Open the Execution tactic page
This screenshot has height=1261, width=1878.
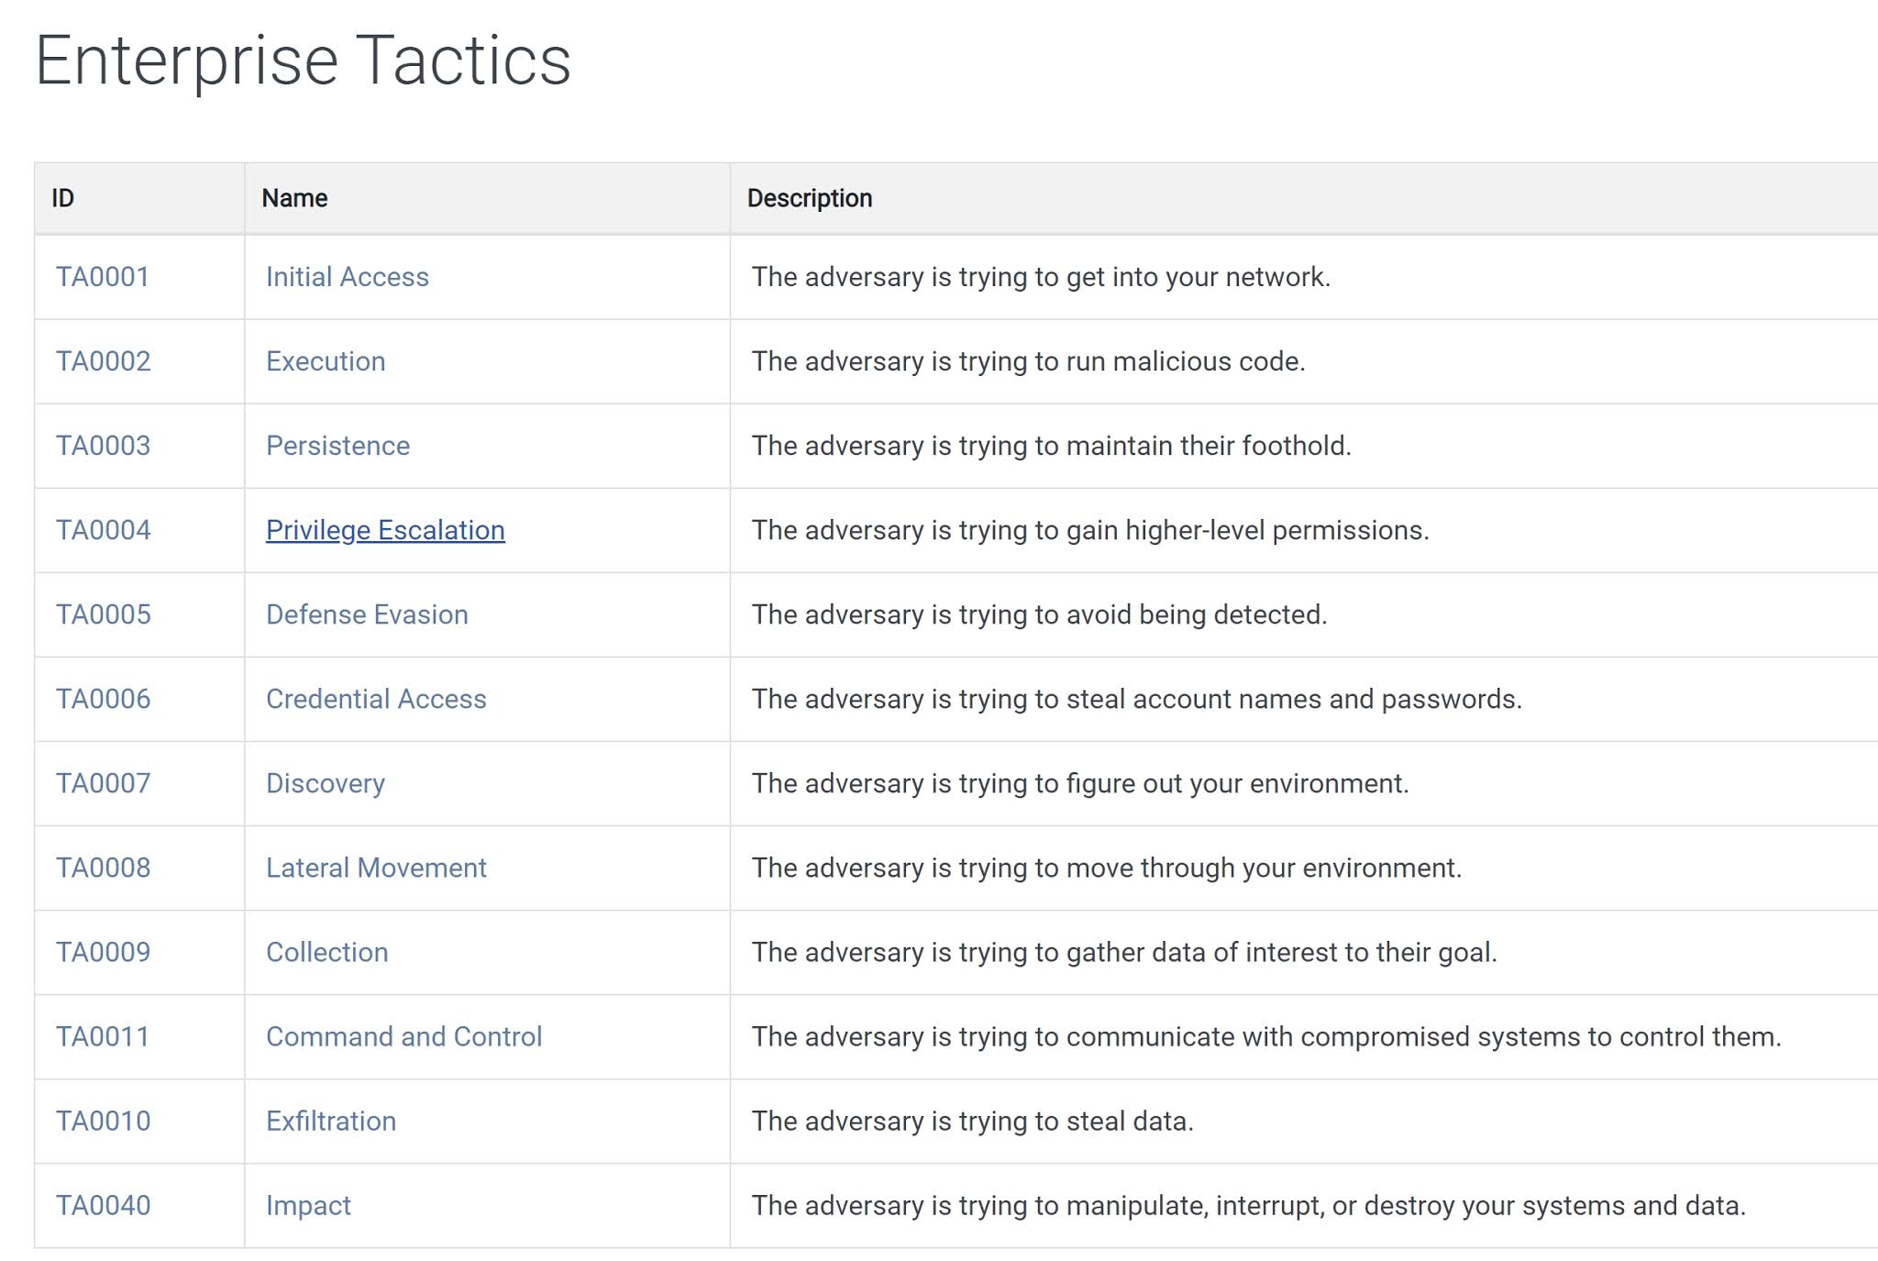click(x=325, y=361)
